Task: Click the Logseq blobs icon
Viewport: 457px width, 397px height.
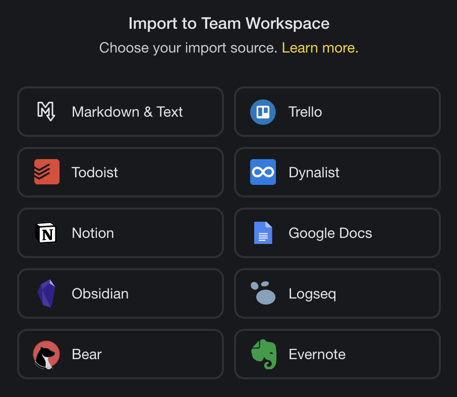Action: click(263, 293)
